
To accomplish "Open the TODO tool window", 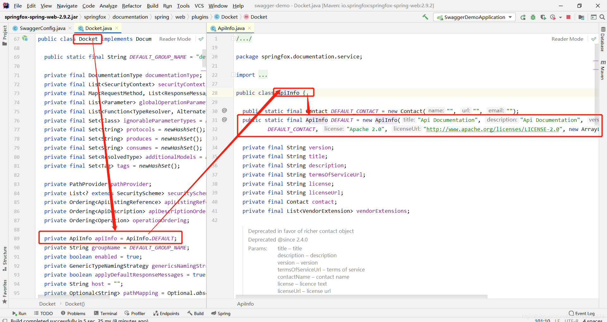I will click(x=44, y=313).
